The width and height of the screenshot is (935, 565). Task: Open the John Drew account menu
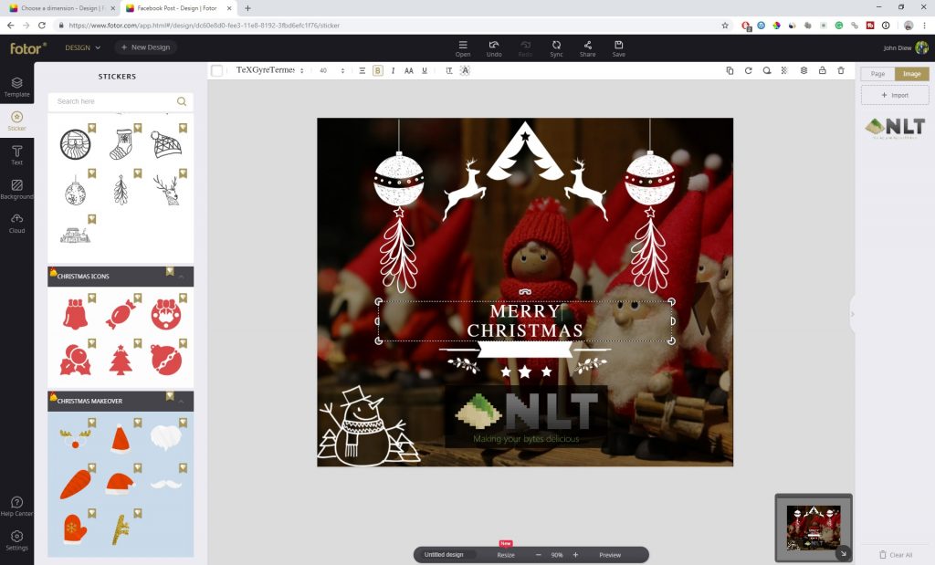pos(906,47)
